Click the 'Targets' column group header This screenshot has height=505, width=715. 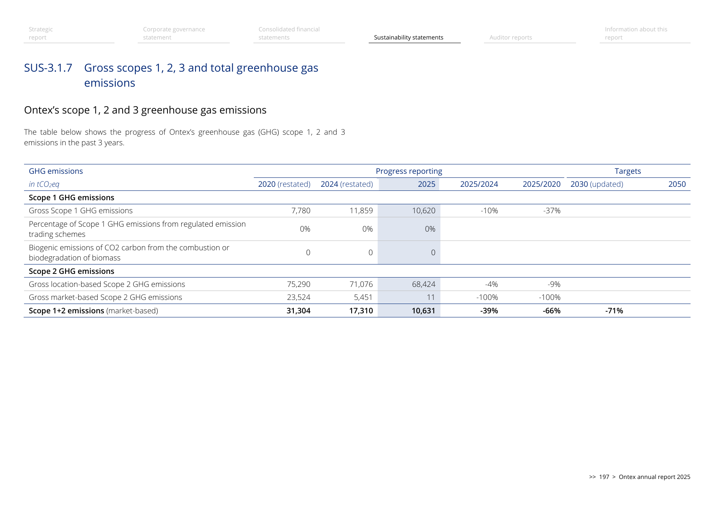pyautogui.click(x=628, y=171)
